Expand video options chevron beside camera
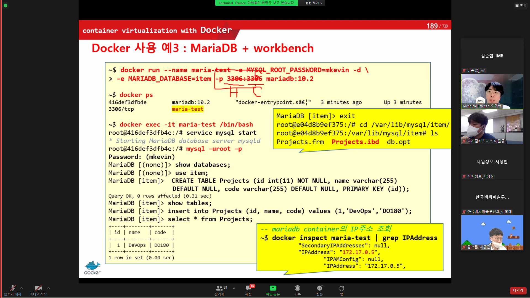Viewport: 530px width, 298px height. coord(49,288)
